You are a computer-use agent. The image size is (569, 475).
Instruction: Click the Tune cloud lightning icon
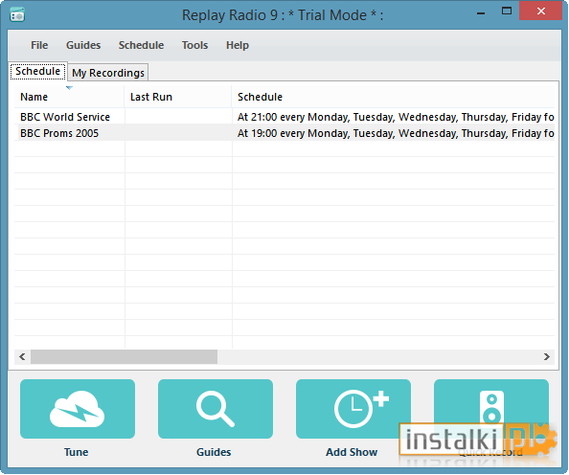(78, 409)
